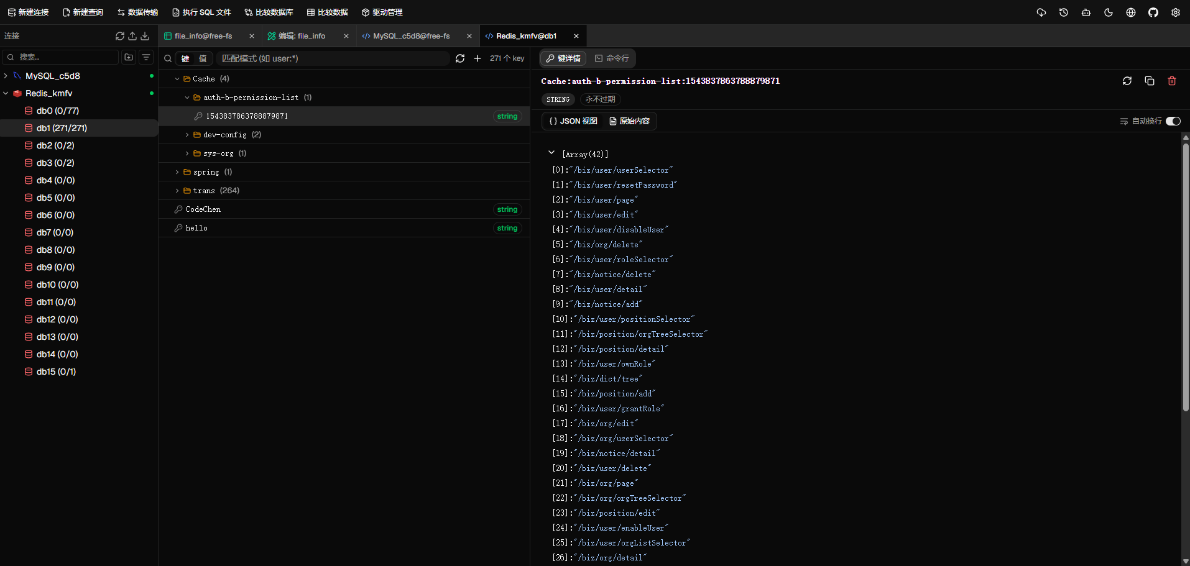
Task: Open settings gear in top bar
Action: coord(1176,12)
